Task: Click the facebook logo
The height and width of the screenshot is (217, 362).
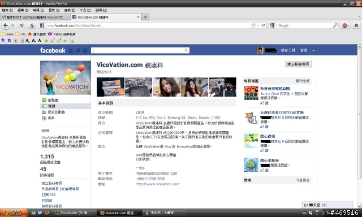Action: [53, 50]
